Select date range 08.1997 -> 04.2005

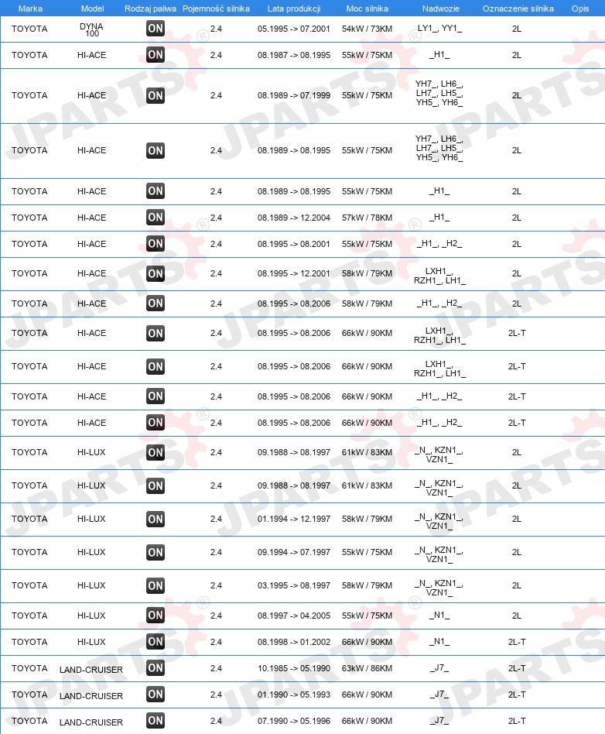click(294, 616)
